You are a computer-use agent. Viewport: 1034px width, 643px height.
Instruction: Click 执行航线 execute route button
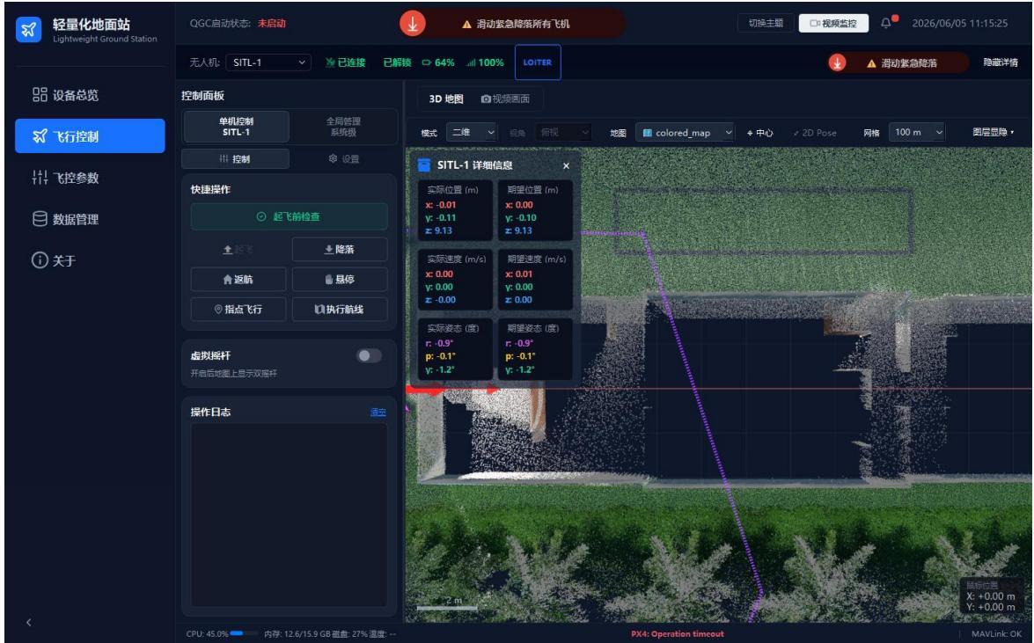(x=340, y=310)
